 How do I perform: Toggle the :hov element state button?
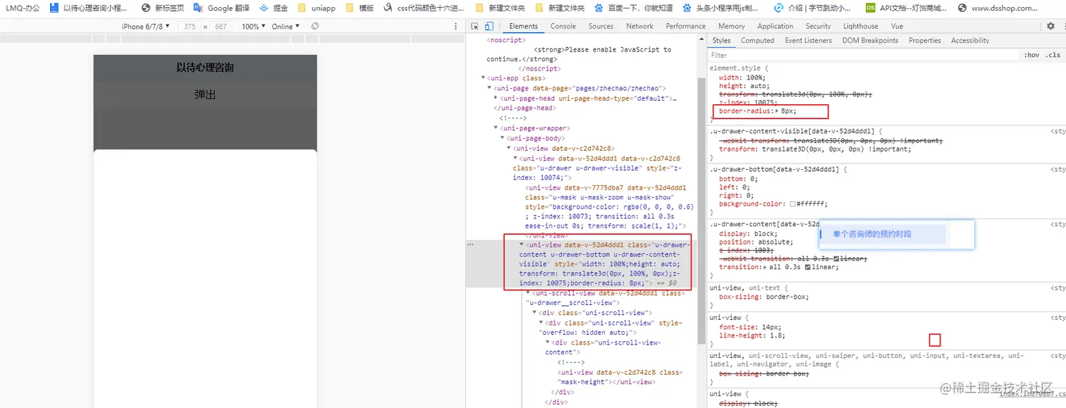click(1031, 55)
